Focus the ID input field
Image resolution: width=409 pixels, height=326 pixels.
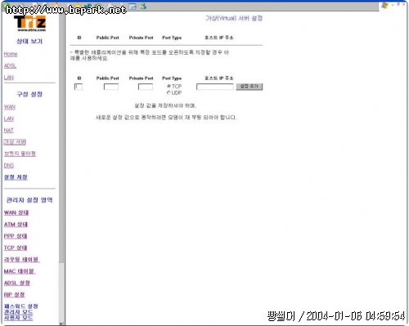pos(79,87)
